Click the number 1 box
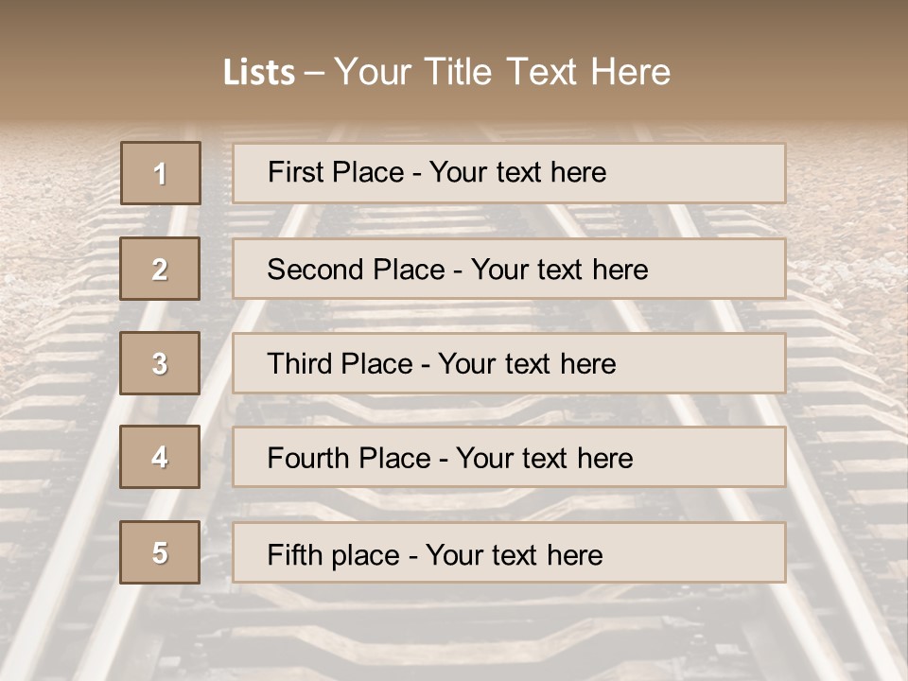Image resolution: width=908 pixels, height=681 pixels. pyautogui.click(x=161, y=173)
